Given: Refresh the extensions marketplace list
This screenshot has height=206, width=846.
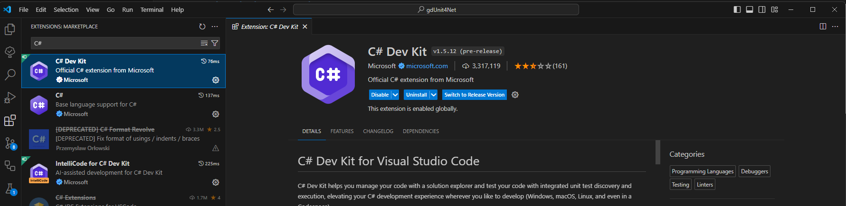Looking at the screenshot, I should coord(202,27).
